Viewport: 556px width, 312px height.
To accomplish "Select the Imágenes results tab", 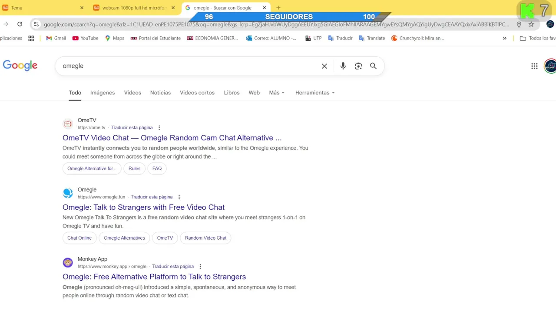I will point(103,93).
